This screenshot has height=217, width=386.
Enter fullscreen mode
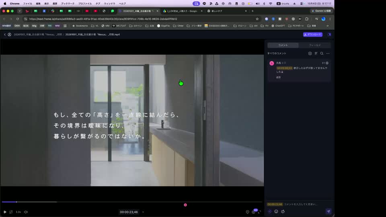[x=259, y=212]
